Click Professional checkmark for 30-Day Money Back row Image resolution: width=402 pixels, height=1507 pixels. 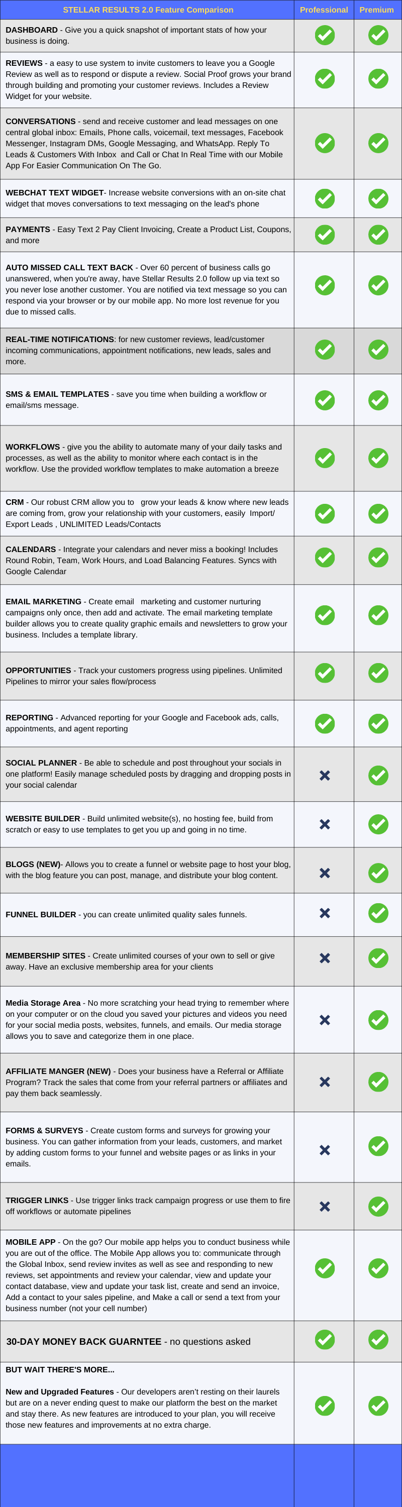point(325,1340)
